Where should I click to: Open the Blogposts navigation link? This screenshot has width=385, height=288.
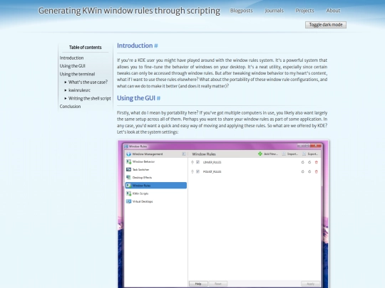tap(241, 11)
